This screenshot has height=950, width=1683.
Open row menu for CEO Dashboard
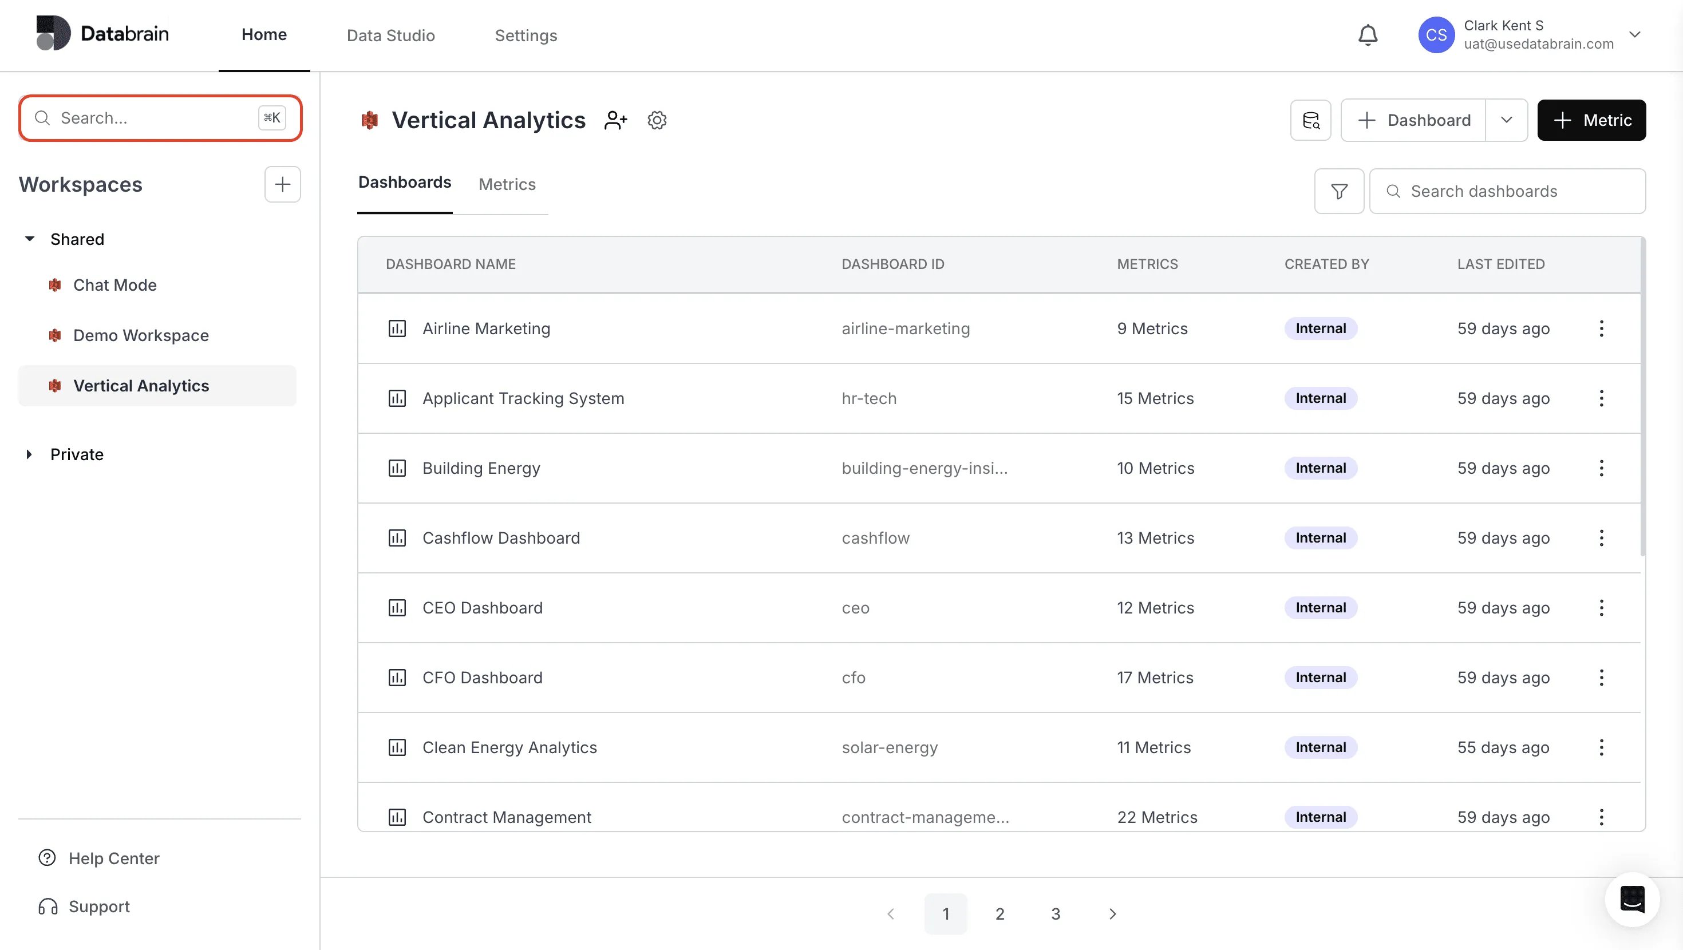coord(1601,608)
